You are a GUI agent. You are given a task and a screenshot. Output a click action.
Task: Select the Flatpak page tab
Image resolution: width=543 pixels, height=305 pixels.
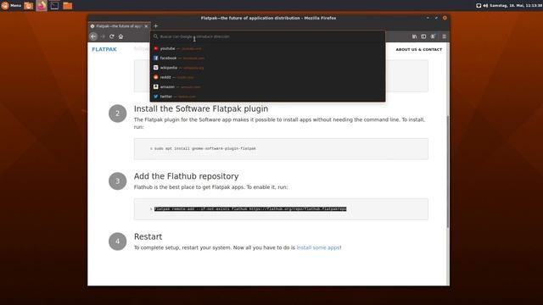tap(119, 26)
